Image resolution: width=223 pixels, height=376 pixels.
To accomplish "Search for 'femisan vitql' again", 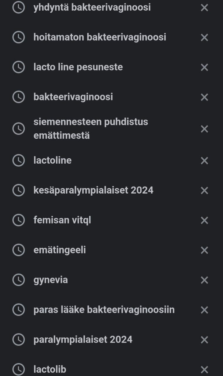I will click(62, 220).
